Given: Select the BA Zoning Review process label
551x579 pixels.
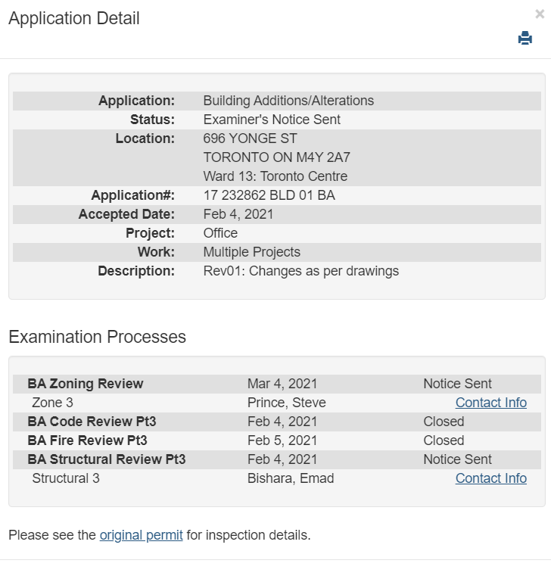Looking at the screenshot, I should [x=86, y=384].
